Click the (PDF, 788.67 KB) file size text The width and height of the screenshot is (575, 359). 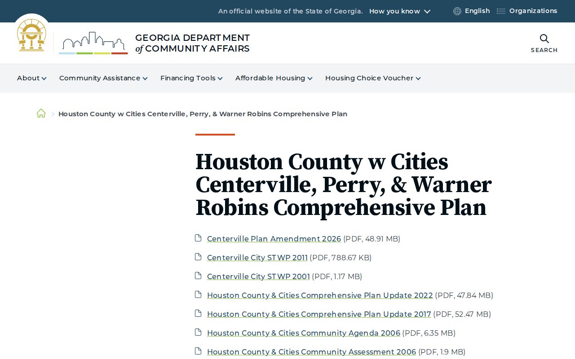coord(341,258)
